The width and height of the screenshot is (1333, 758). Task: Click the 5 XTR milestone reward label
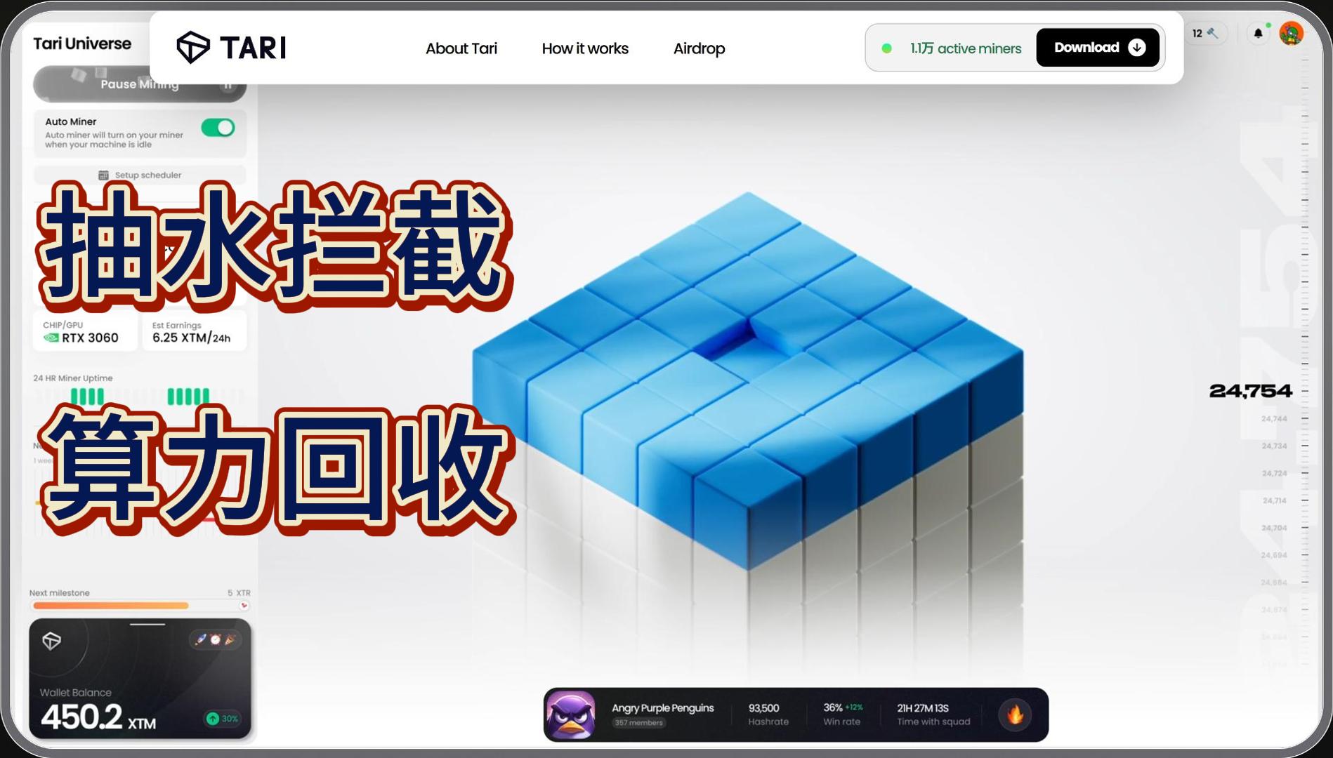[239, 593]
